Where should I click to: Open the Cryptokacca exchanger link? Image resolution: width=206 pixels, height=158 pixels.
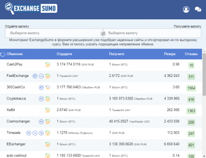click(16, 98)
